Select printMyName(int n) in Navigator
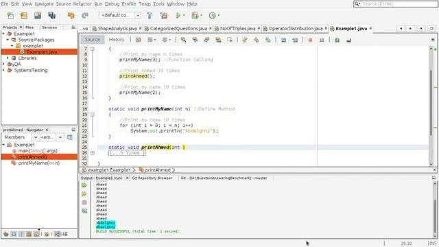This screenshot has width=439, height=247. click(x=39, y=163)
